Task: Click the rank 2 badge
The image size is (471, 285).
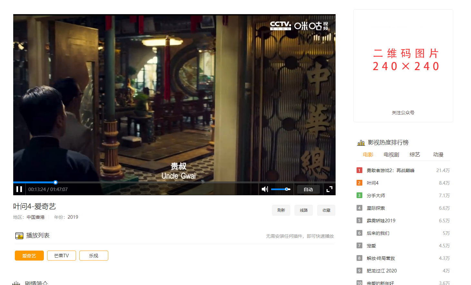Action: click(359, 183)
